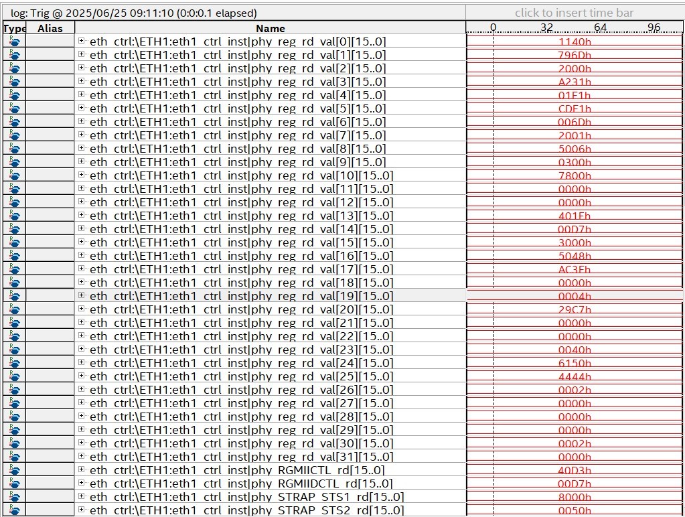The width and height of the screenshot is (685, 517).
Task: Click the signal type icon for val[12] row
Action: click(14, 202)
